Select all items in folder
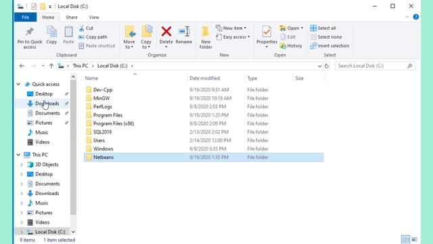The width and height of the screenshot is (433, 244). [323, 28]
